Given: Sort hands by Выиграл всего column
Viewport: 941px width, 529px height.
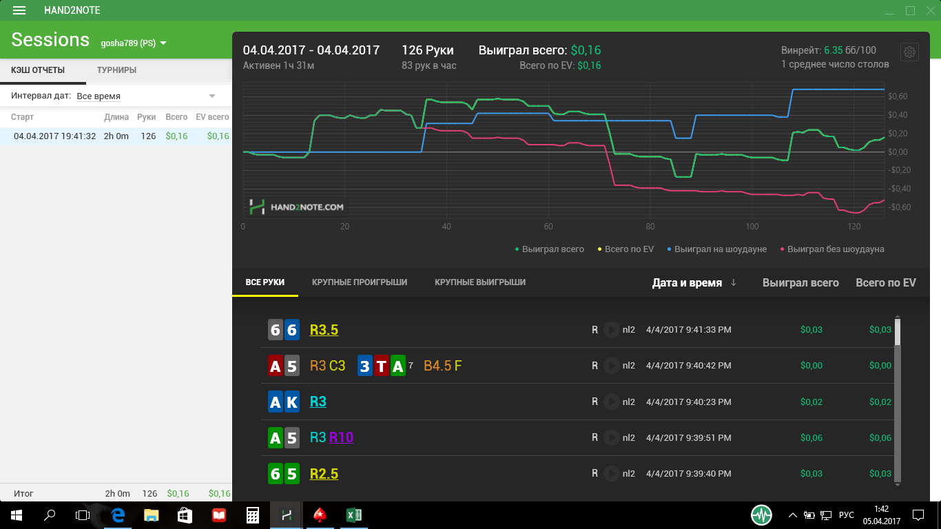Looking at the screenshot, I should point(800,282).
